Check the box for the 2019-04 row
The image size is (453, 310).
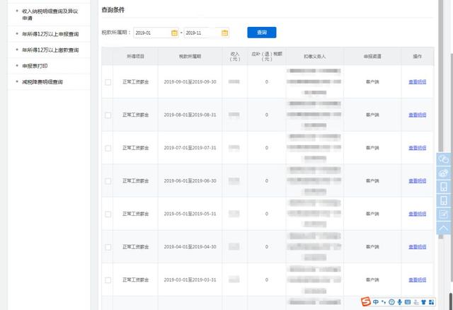pos(108,247)
